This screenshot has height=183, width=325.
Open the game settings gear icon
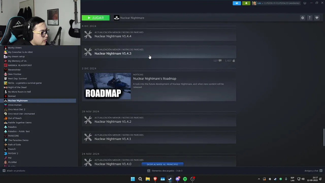302,18
